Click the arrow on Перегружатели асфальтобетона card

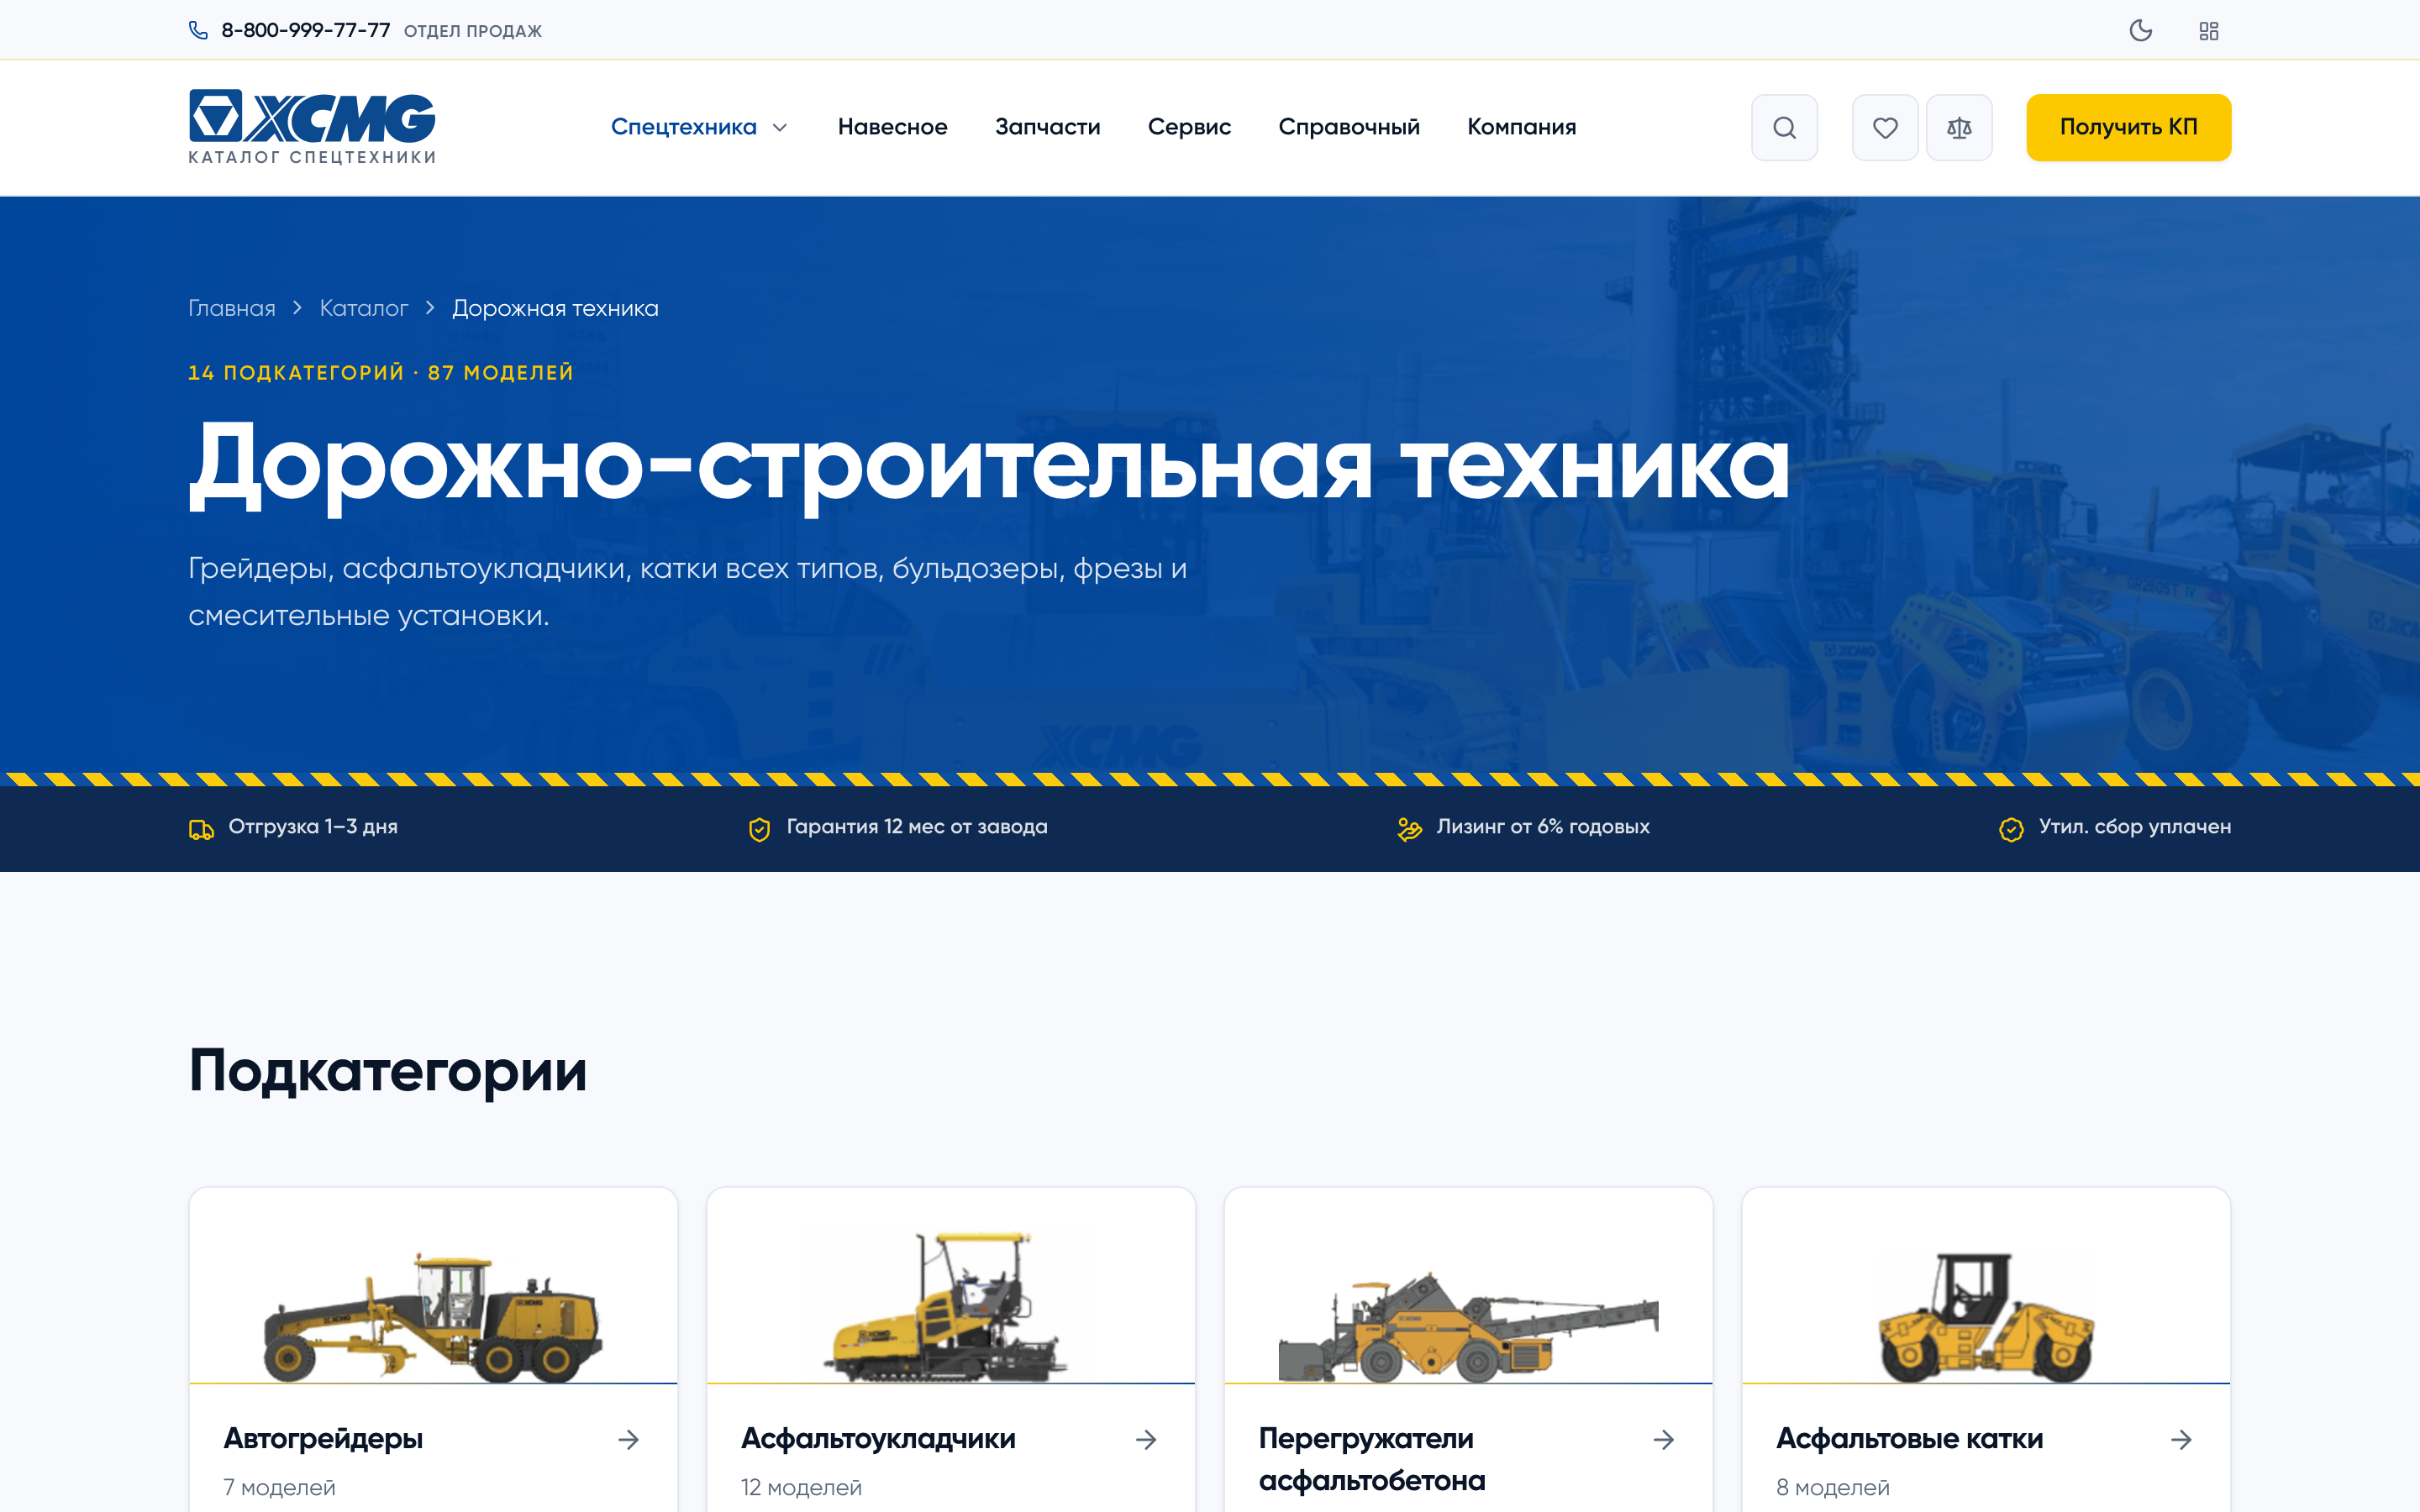click(x=1664, y=1440)
